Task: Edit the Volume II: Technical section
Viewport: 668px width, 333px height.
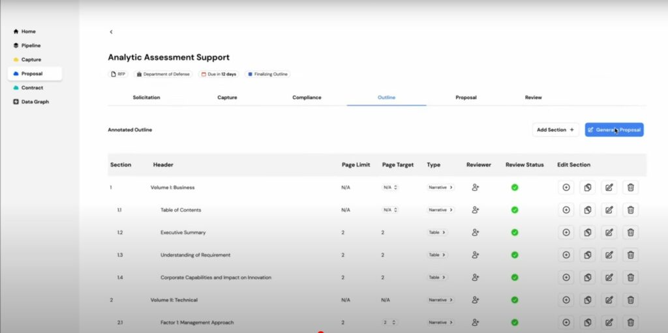Action: click(x=609, y=300)
